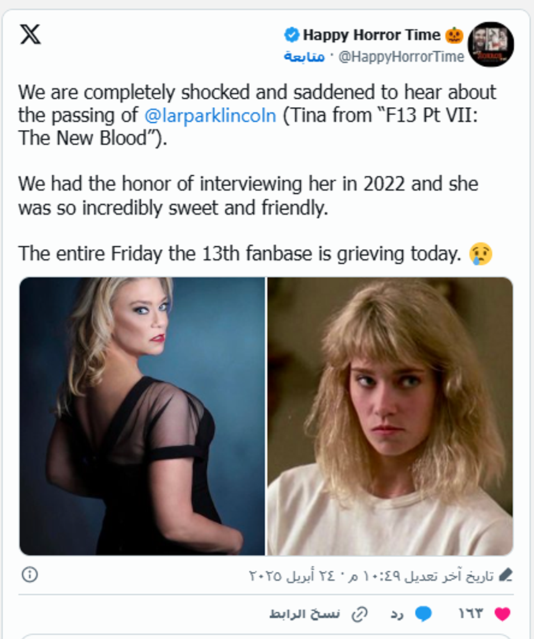
Task: Click the like count number
Action: pyautogui.click(x=470, y=614)
